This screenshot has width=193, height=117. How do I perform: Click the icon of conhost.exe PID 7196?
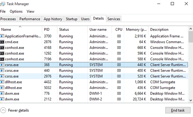2,59
